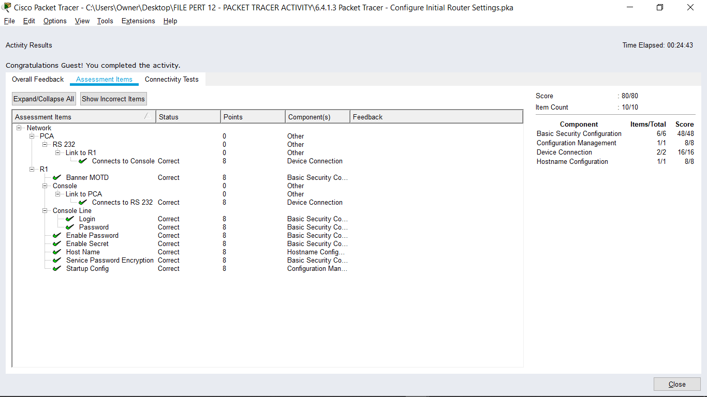This screenshot has width=707, height=397.
Task: Collapse the Console tree node
Action: point(45,186)
